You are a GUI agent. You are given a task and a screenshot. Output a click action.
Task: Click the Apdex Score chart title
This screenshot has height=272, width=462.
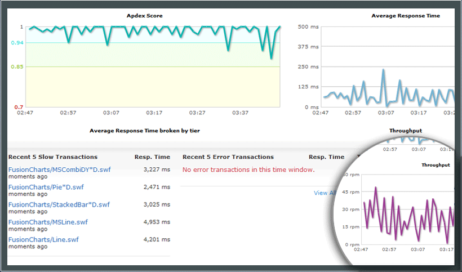[144, 16]
